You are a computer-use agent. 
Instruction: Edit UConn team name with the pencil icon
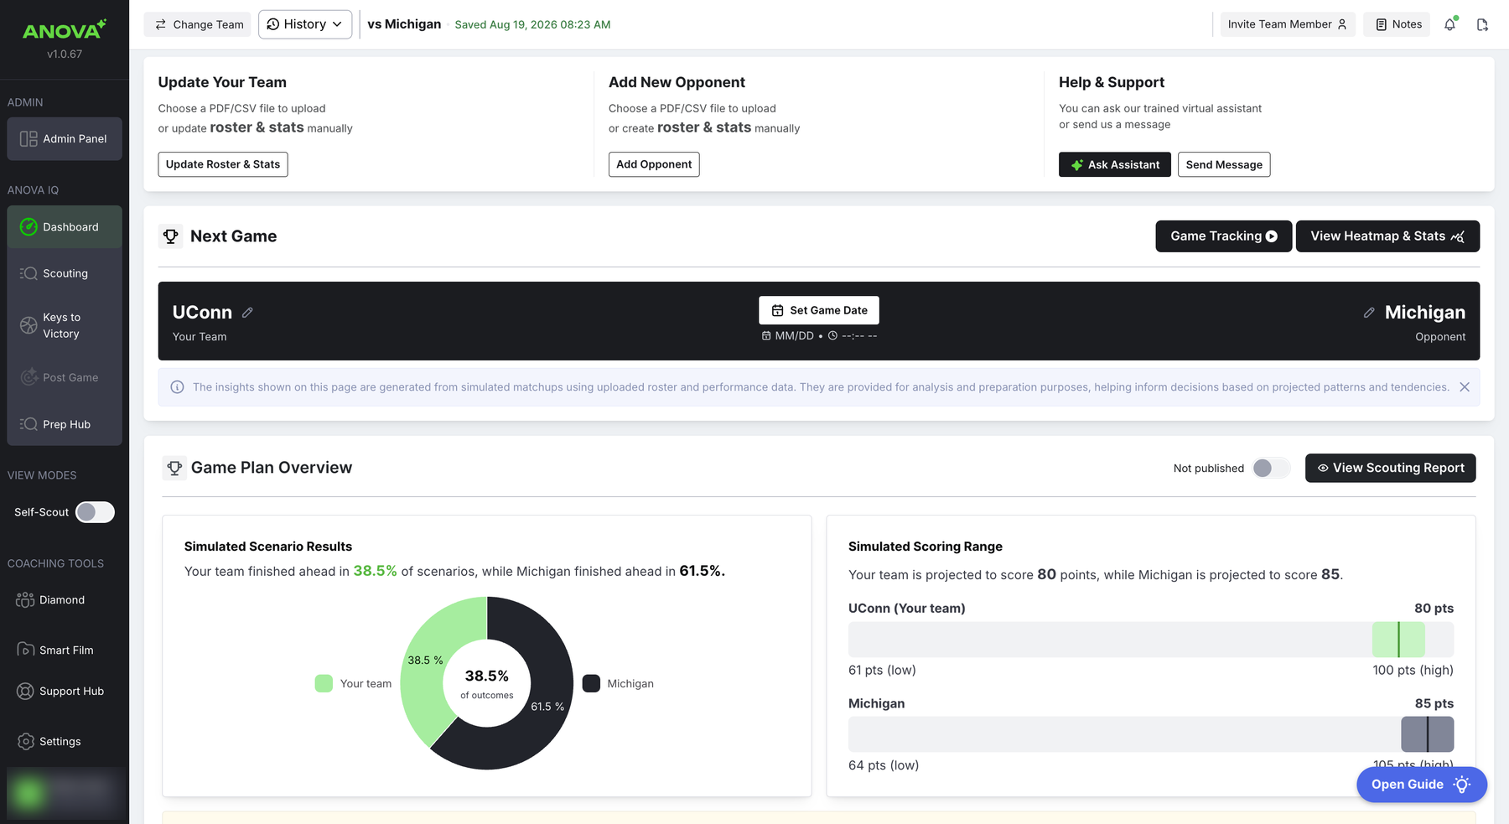tap(247, 313)
